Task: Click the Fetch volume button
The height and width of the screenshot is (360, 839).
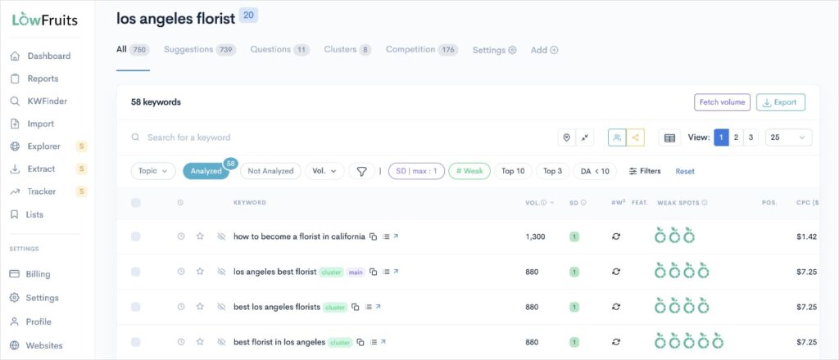Action: pos(722,102)
